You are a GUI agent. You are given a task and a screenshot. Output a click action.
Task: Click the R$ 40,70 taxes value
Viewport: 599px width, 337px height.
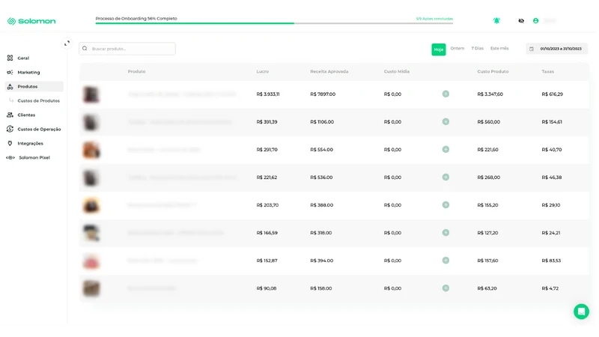click(x=552, y=150)
